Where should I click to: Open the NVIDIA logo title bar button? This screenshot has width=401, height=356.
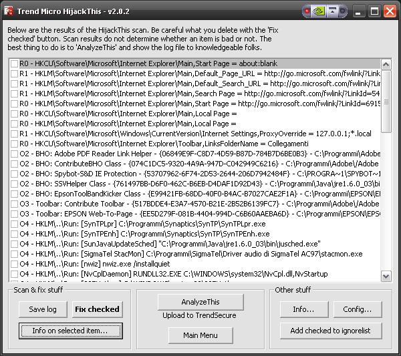(319, 11)
